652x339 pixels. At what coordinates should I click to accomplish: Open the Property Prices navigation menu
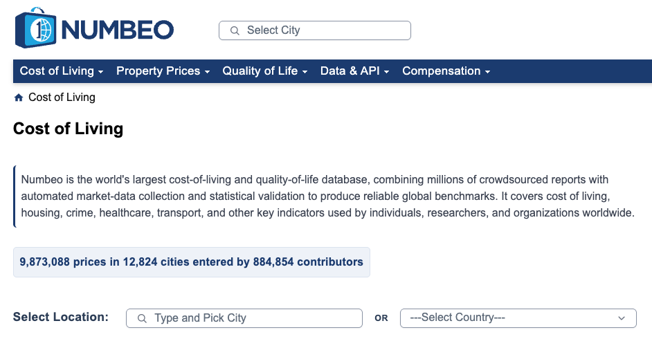[x=163, y=71]
